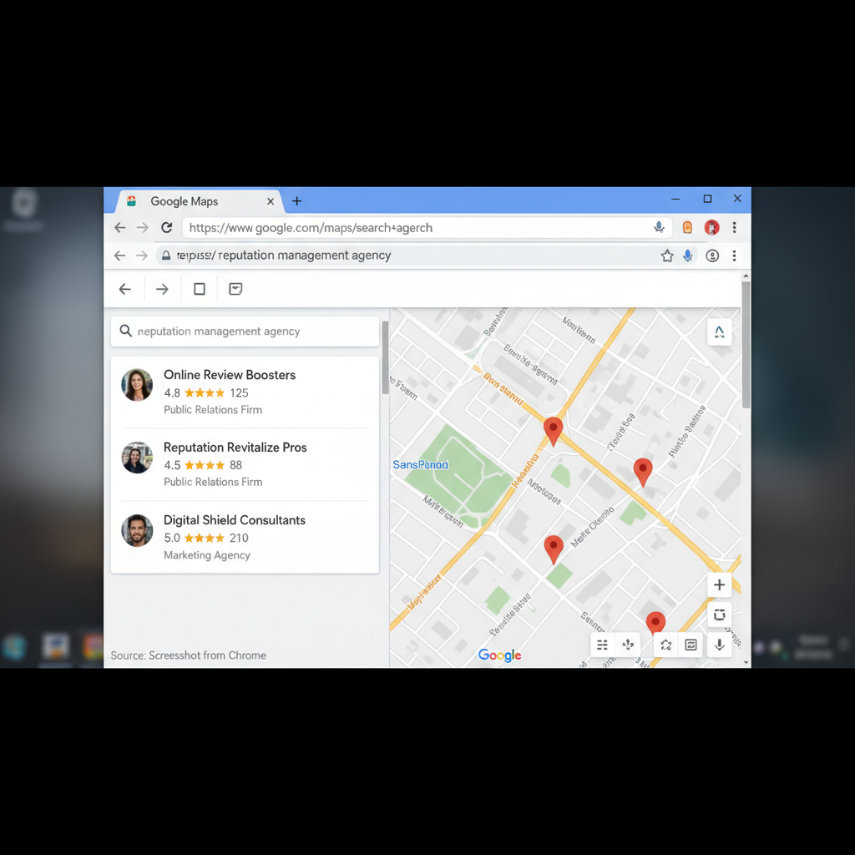Open the Reputation Revitalize Pros listing
Viewport: 855px width, 855px height.
(x=245, y=464)
